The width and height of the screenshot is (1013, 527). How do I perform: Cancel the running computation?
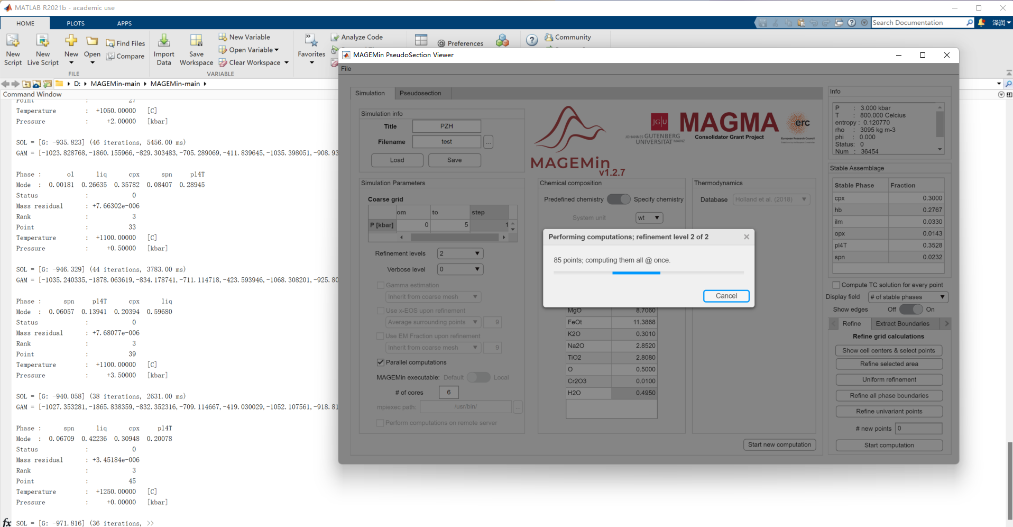click(x=726, y=296)
